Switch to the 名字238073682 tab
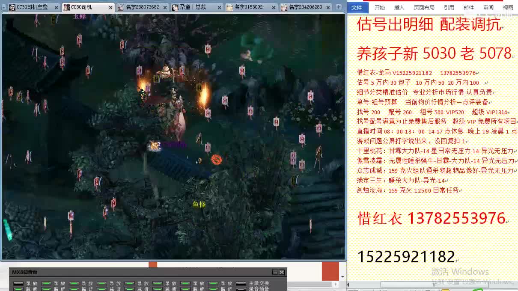Viewport: 518px width, 291px height. click(x=142, y=7)
